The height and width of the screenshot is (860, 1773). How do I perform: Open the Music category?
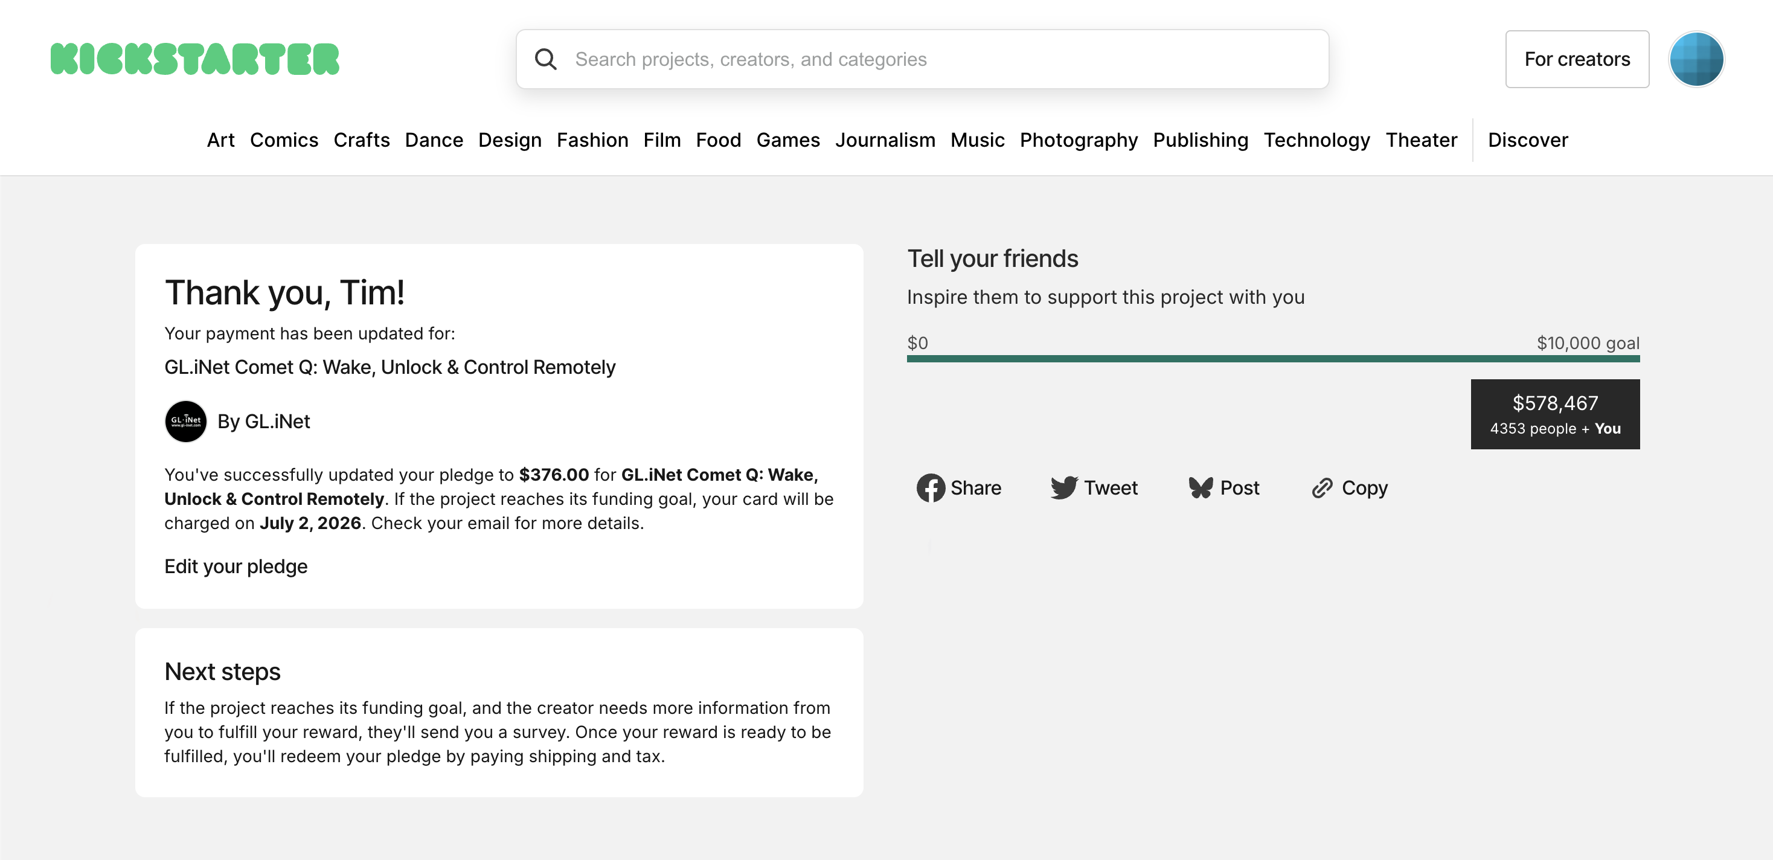[x=977, y=141]
